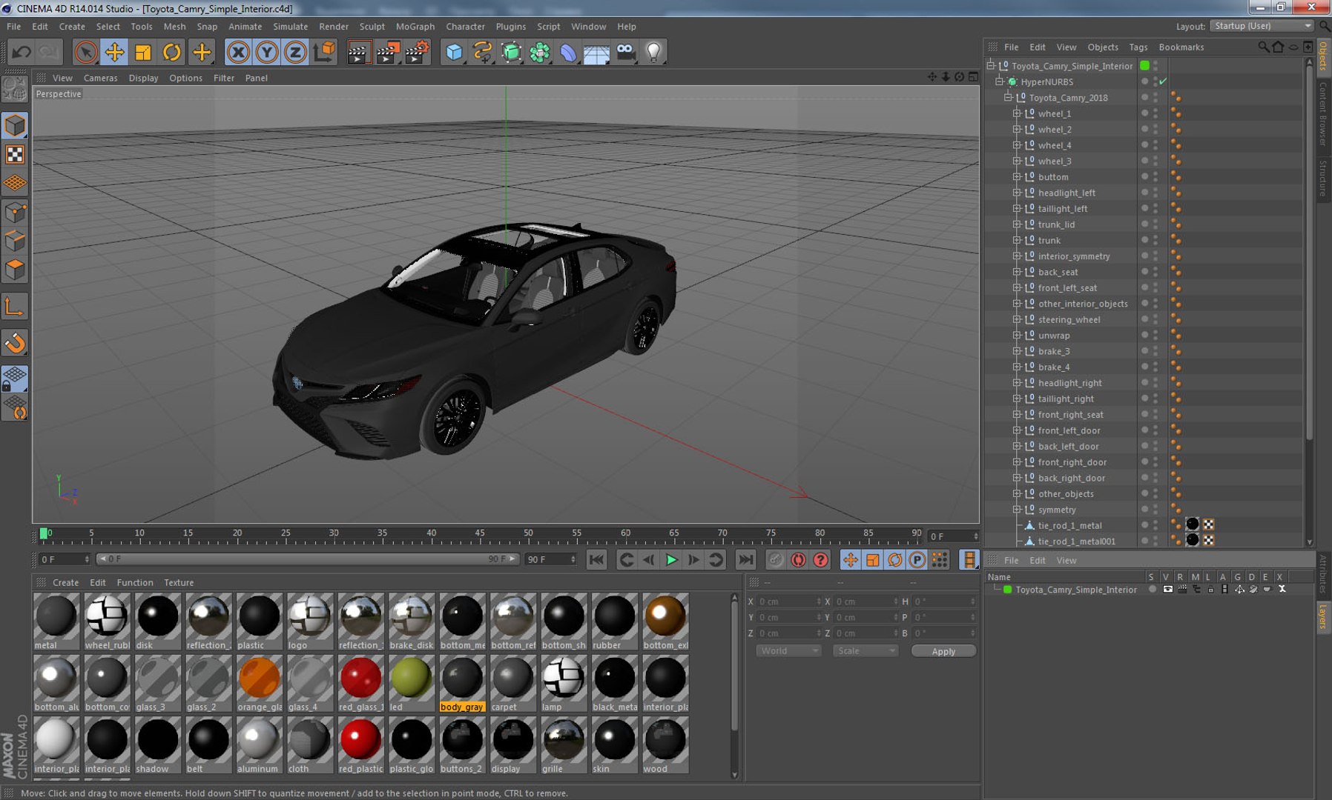
Task: Open the deformer objects icon
Action: coord(568,52)
